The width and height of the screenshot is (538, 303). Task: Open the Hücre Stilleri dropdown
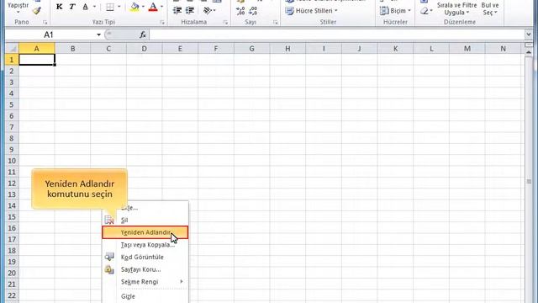point(311,11)
